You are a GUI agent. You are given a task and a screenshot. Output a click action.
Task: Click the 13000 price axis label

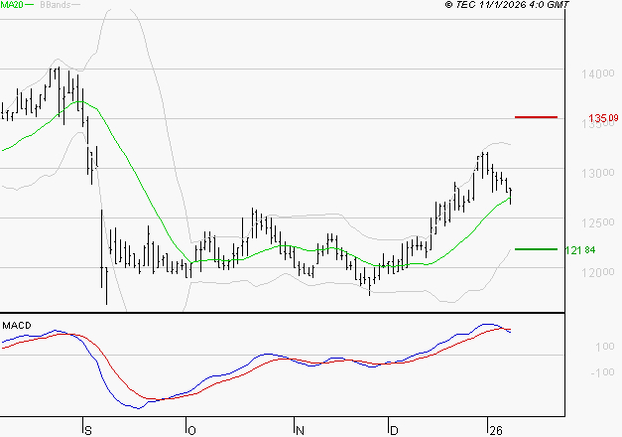[x=598, y=173]
